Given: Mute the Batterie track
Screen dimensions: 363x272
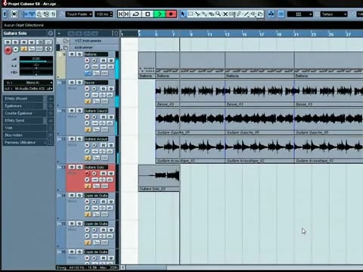Looking at the screenshot, I should (72, 54).
